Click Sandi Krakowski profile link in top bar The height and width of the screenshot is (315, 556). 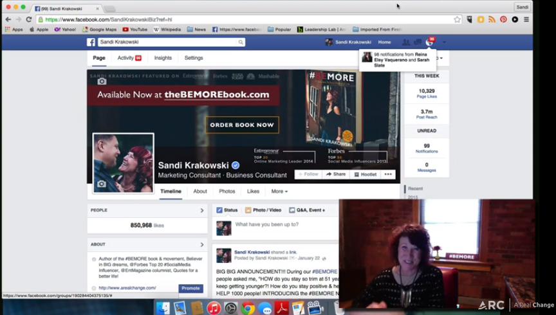(348, 42)
